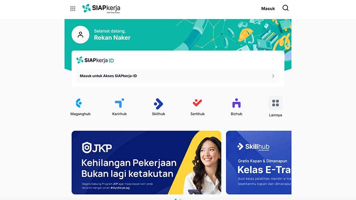The height and width of the screenshot is (200, 356).
Task: Click Masuk untuk Akses SIAPkerja-ID text
Action: [108, 76]
